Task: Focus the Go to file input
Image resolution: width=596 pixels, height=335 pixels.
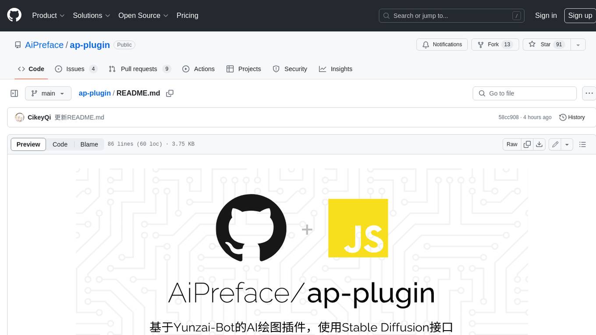Action: (525, 93)
